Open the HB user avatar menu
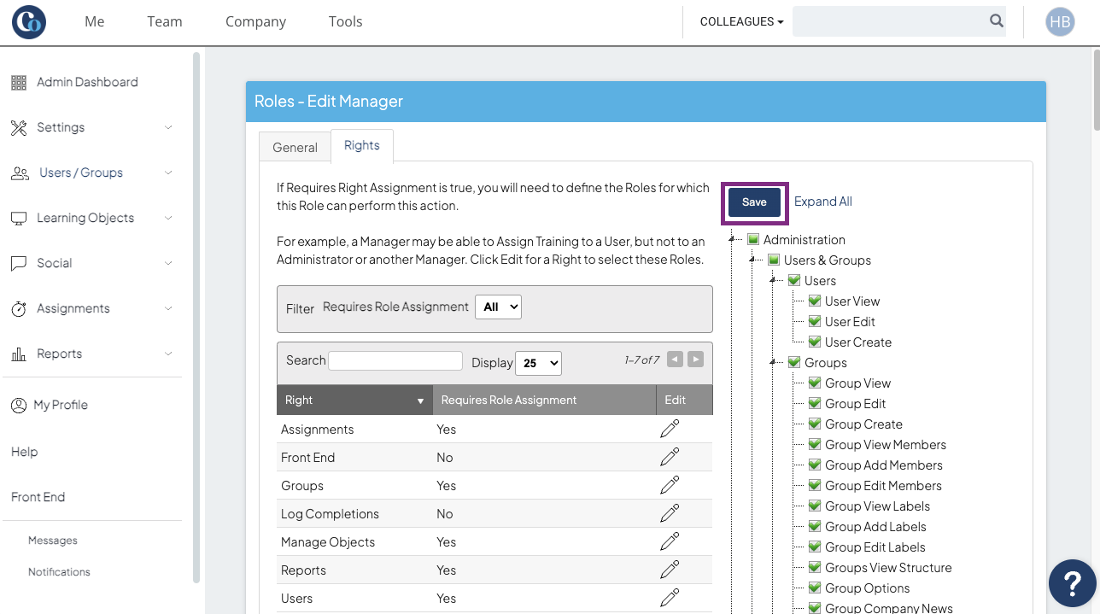This screenshot has width=1100, height=614. (1060, 22)
